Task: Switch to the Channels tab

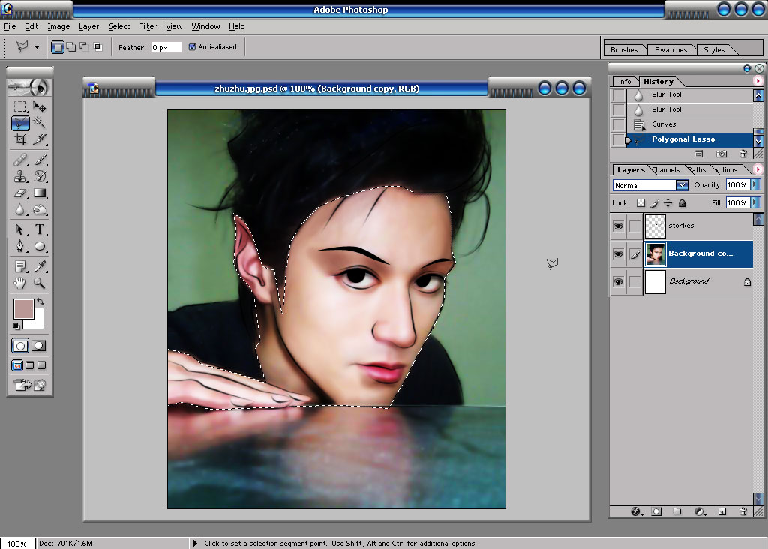Action: (x=666, y=170)
